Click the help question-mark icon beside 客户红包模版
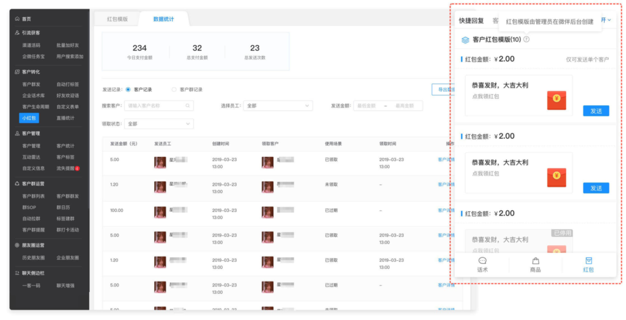 click(x=526, y=40)
